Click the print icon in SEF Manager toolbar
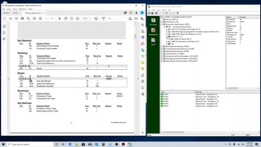 [156, 13]
